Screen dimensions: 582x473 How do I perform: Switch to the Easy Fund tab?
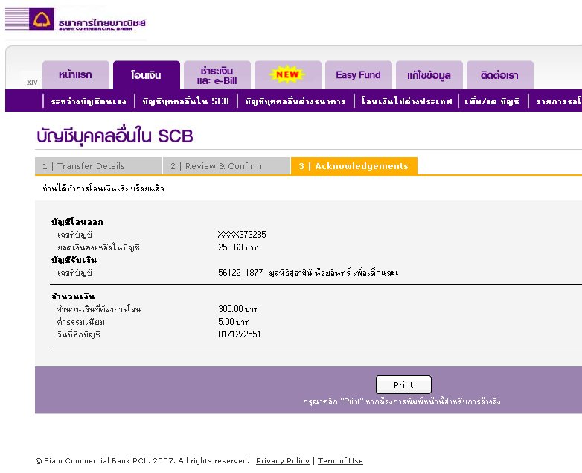359,75
